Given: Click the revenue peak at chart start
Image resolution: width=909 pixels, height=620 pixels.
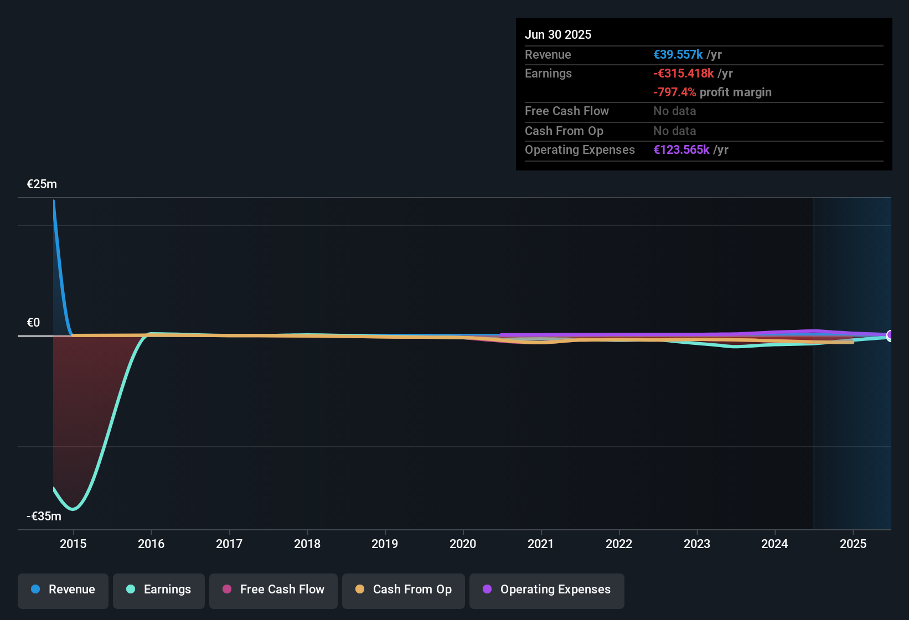Looking at the screenshot, I should tap(54, 201).
